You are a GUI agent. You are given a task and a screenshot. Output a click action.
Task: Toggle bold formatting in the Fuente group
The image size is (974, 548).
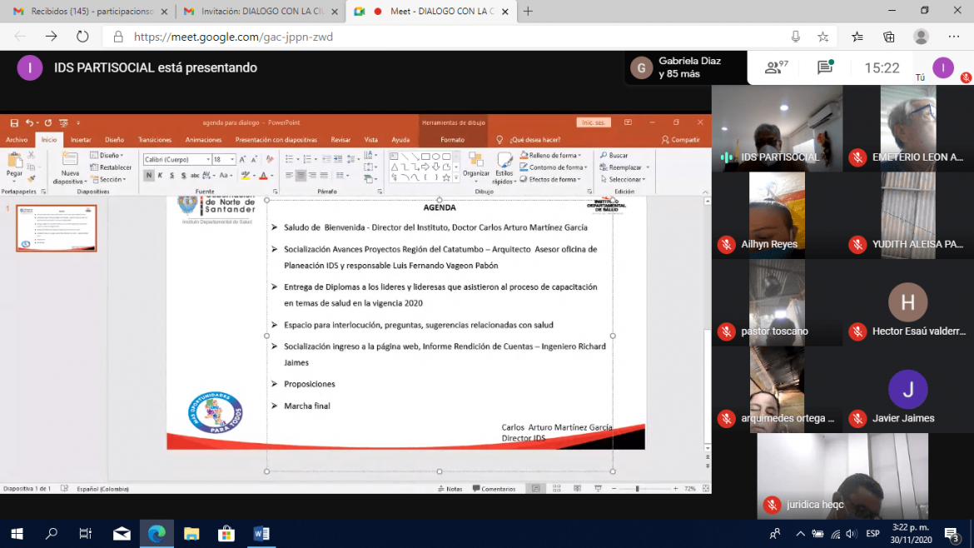click(x=149, y=176)
